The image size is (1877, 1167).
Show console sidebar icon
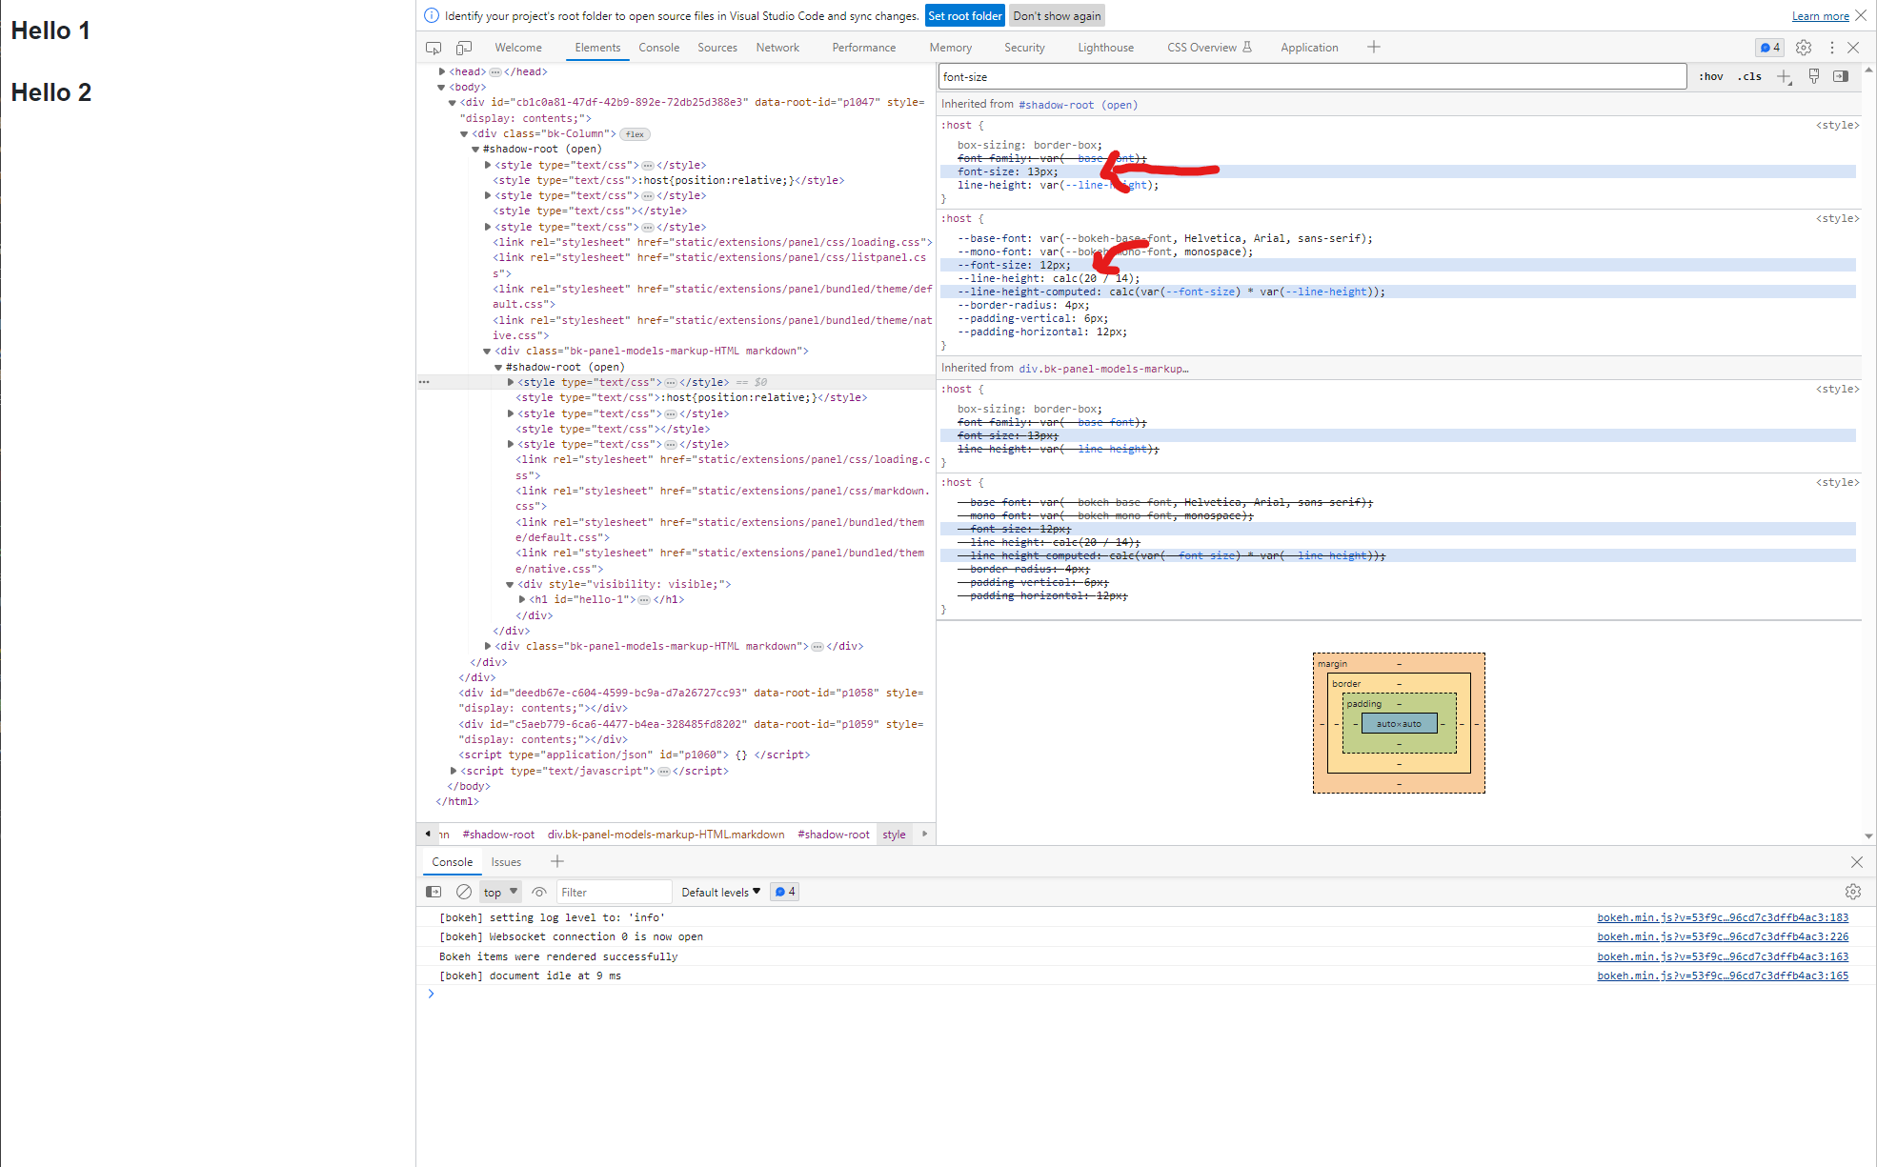click(434, 892)
